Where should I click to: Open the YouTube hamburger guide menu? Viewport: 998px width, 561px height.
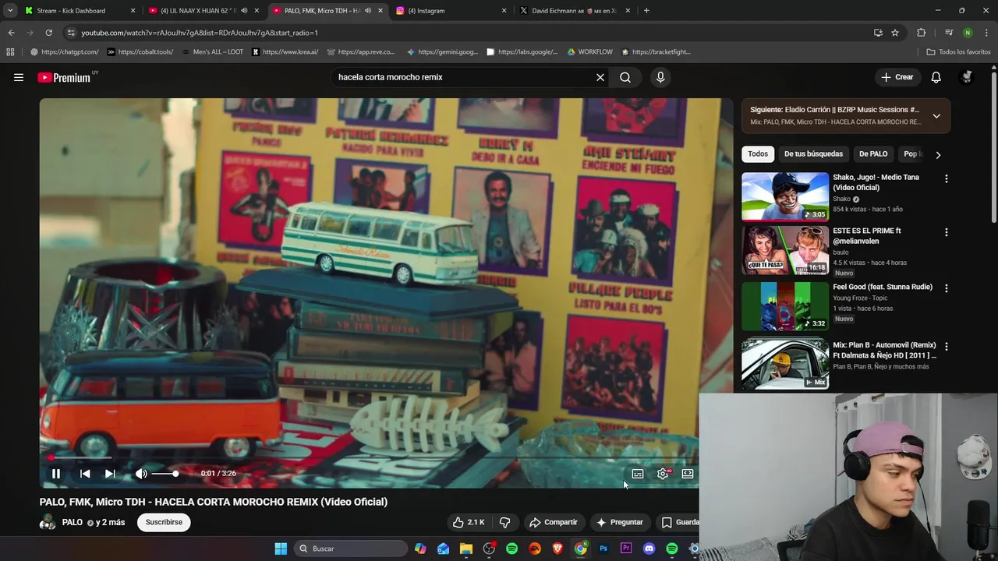(19, 77)
